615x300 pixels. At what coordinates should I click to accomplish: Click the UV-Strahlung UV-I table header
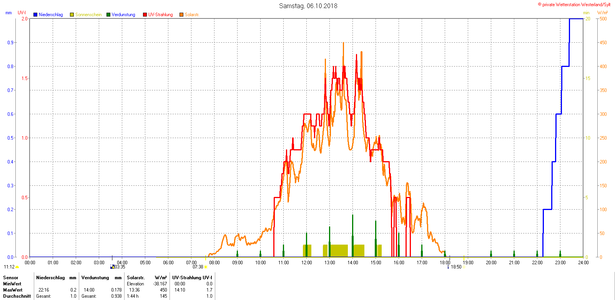click(192, 278)
